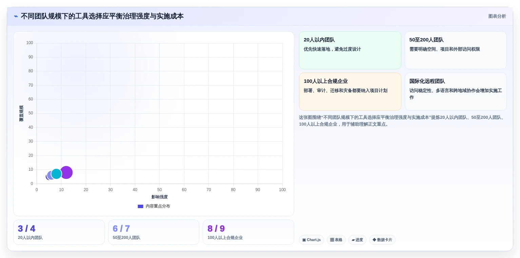This screenshot has height=258, width=520.
Task: Open the 100人以上合规企业 orange info card
Action: point(350,92)
